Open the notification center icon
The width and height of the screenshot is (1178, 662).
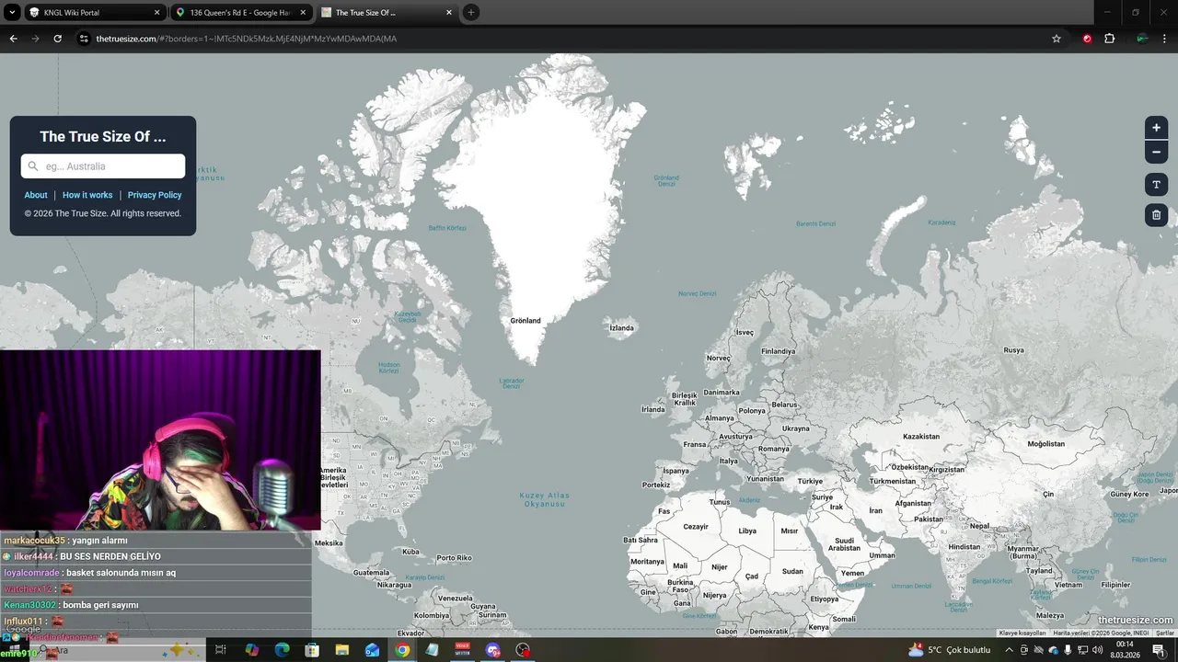point(1159,650)
